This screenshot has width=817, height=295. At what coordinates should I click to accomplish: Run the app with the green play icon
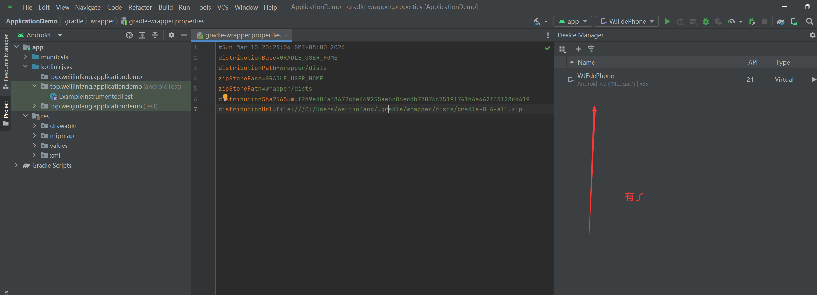click(x=667, y=22)
